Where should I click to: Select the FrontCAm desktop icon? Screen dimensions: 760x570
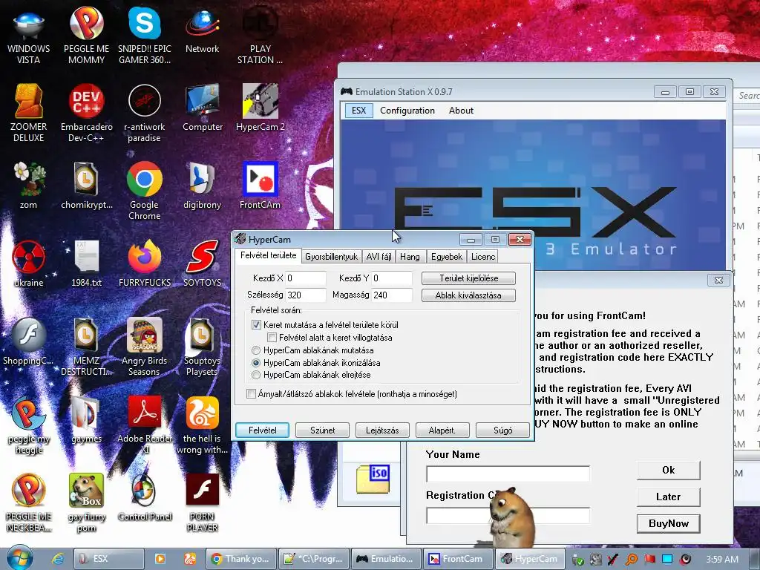point(261,186)
